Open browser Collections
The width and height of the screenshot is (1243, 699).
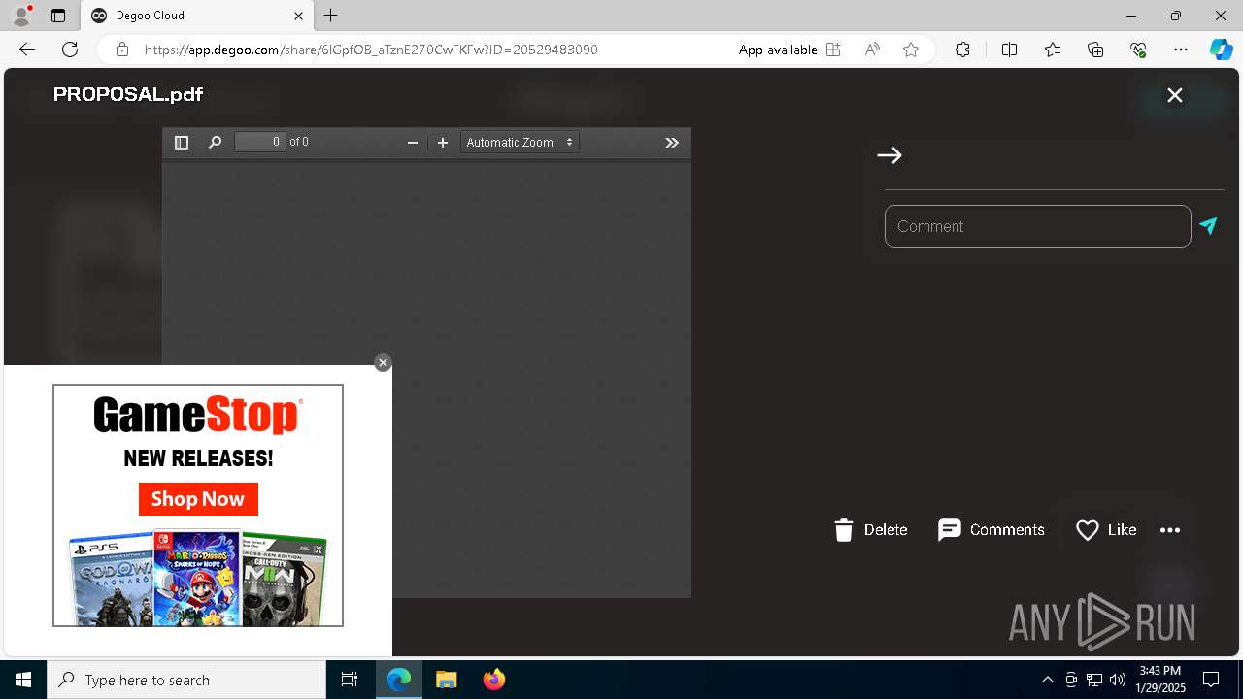[x=1095, y=50]
